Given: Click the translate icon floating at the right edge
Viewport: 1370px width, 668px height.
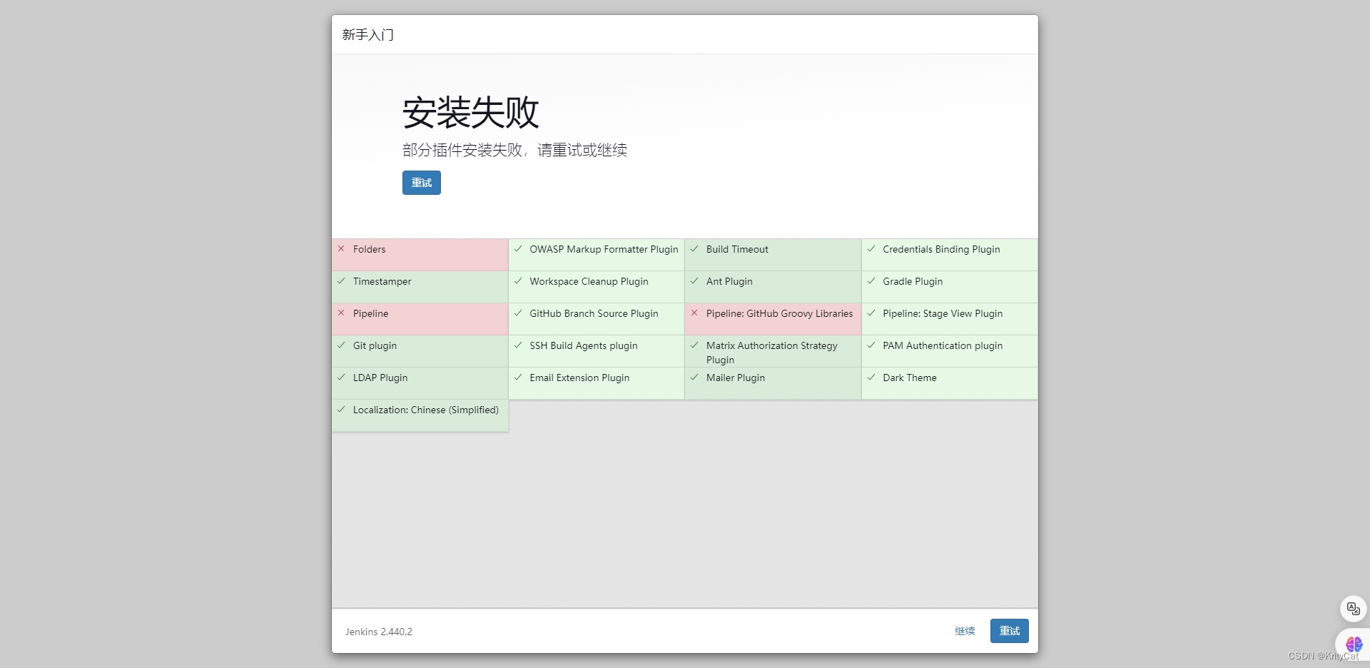Looking at the screenshot, I should (x=1353, y=609).
